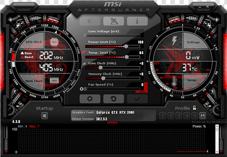Minimize the Afterburner window
Screen dimensions: 227x157
200,7
